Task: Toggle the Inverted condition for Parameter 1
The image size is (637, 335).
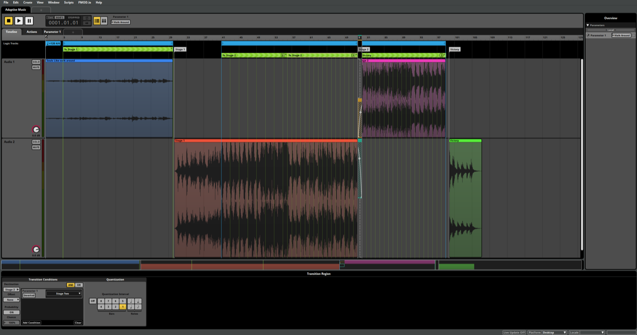Action: tap(29, 295)
